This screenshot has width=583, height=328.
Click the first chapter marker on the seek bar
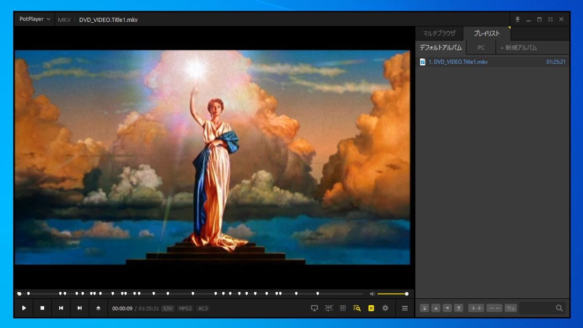(x=29, y=293)
